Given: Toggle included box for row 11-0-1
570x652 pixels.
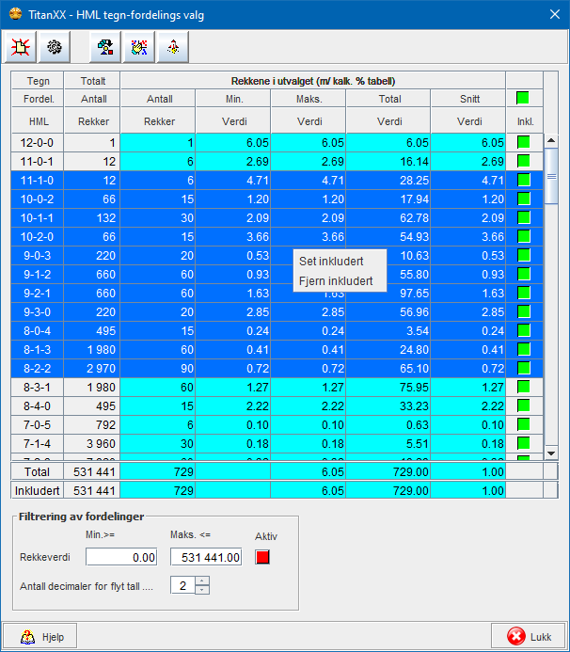Looking at the screenshot, I should (x=524, y=161).
